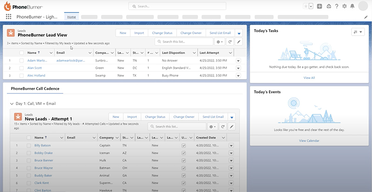Screen dimensions: 372x192
Task: Click New button in PhoneBurner Lead View
Action: [123, 33]
